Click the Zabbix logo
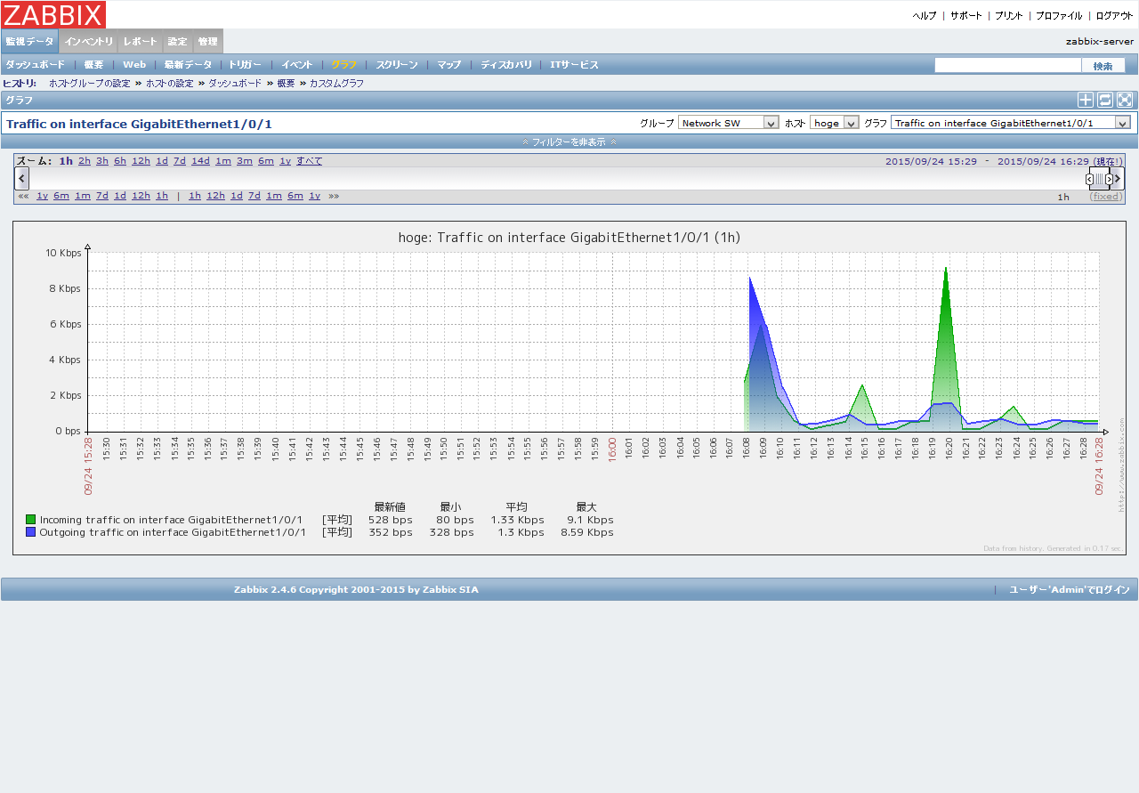Screen dimensions: 1139x793 [53, 14]
